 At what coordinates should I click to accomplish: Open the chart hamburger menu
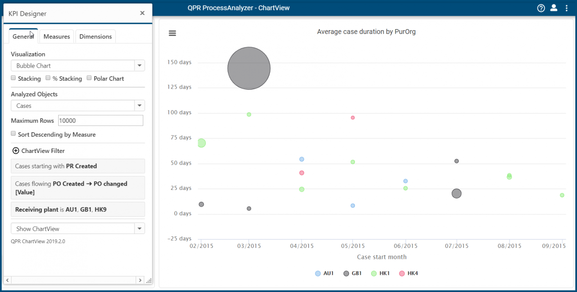172,33
